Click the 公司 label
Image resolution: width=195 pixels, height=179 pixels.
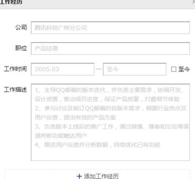(21, 27)
